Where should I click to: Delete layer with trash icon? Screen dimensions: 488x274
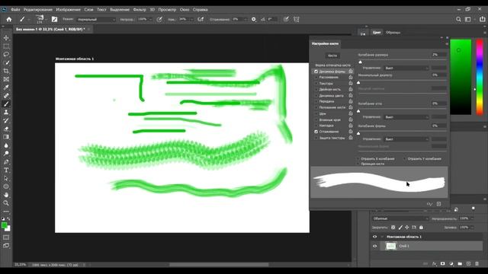click(x=477, y=264)
